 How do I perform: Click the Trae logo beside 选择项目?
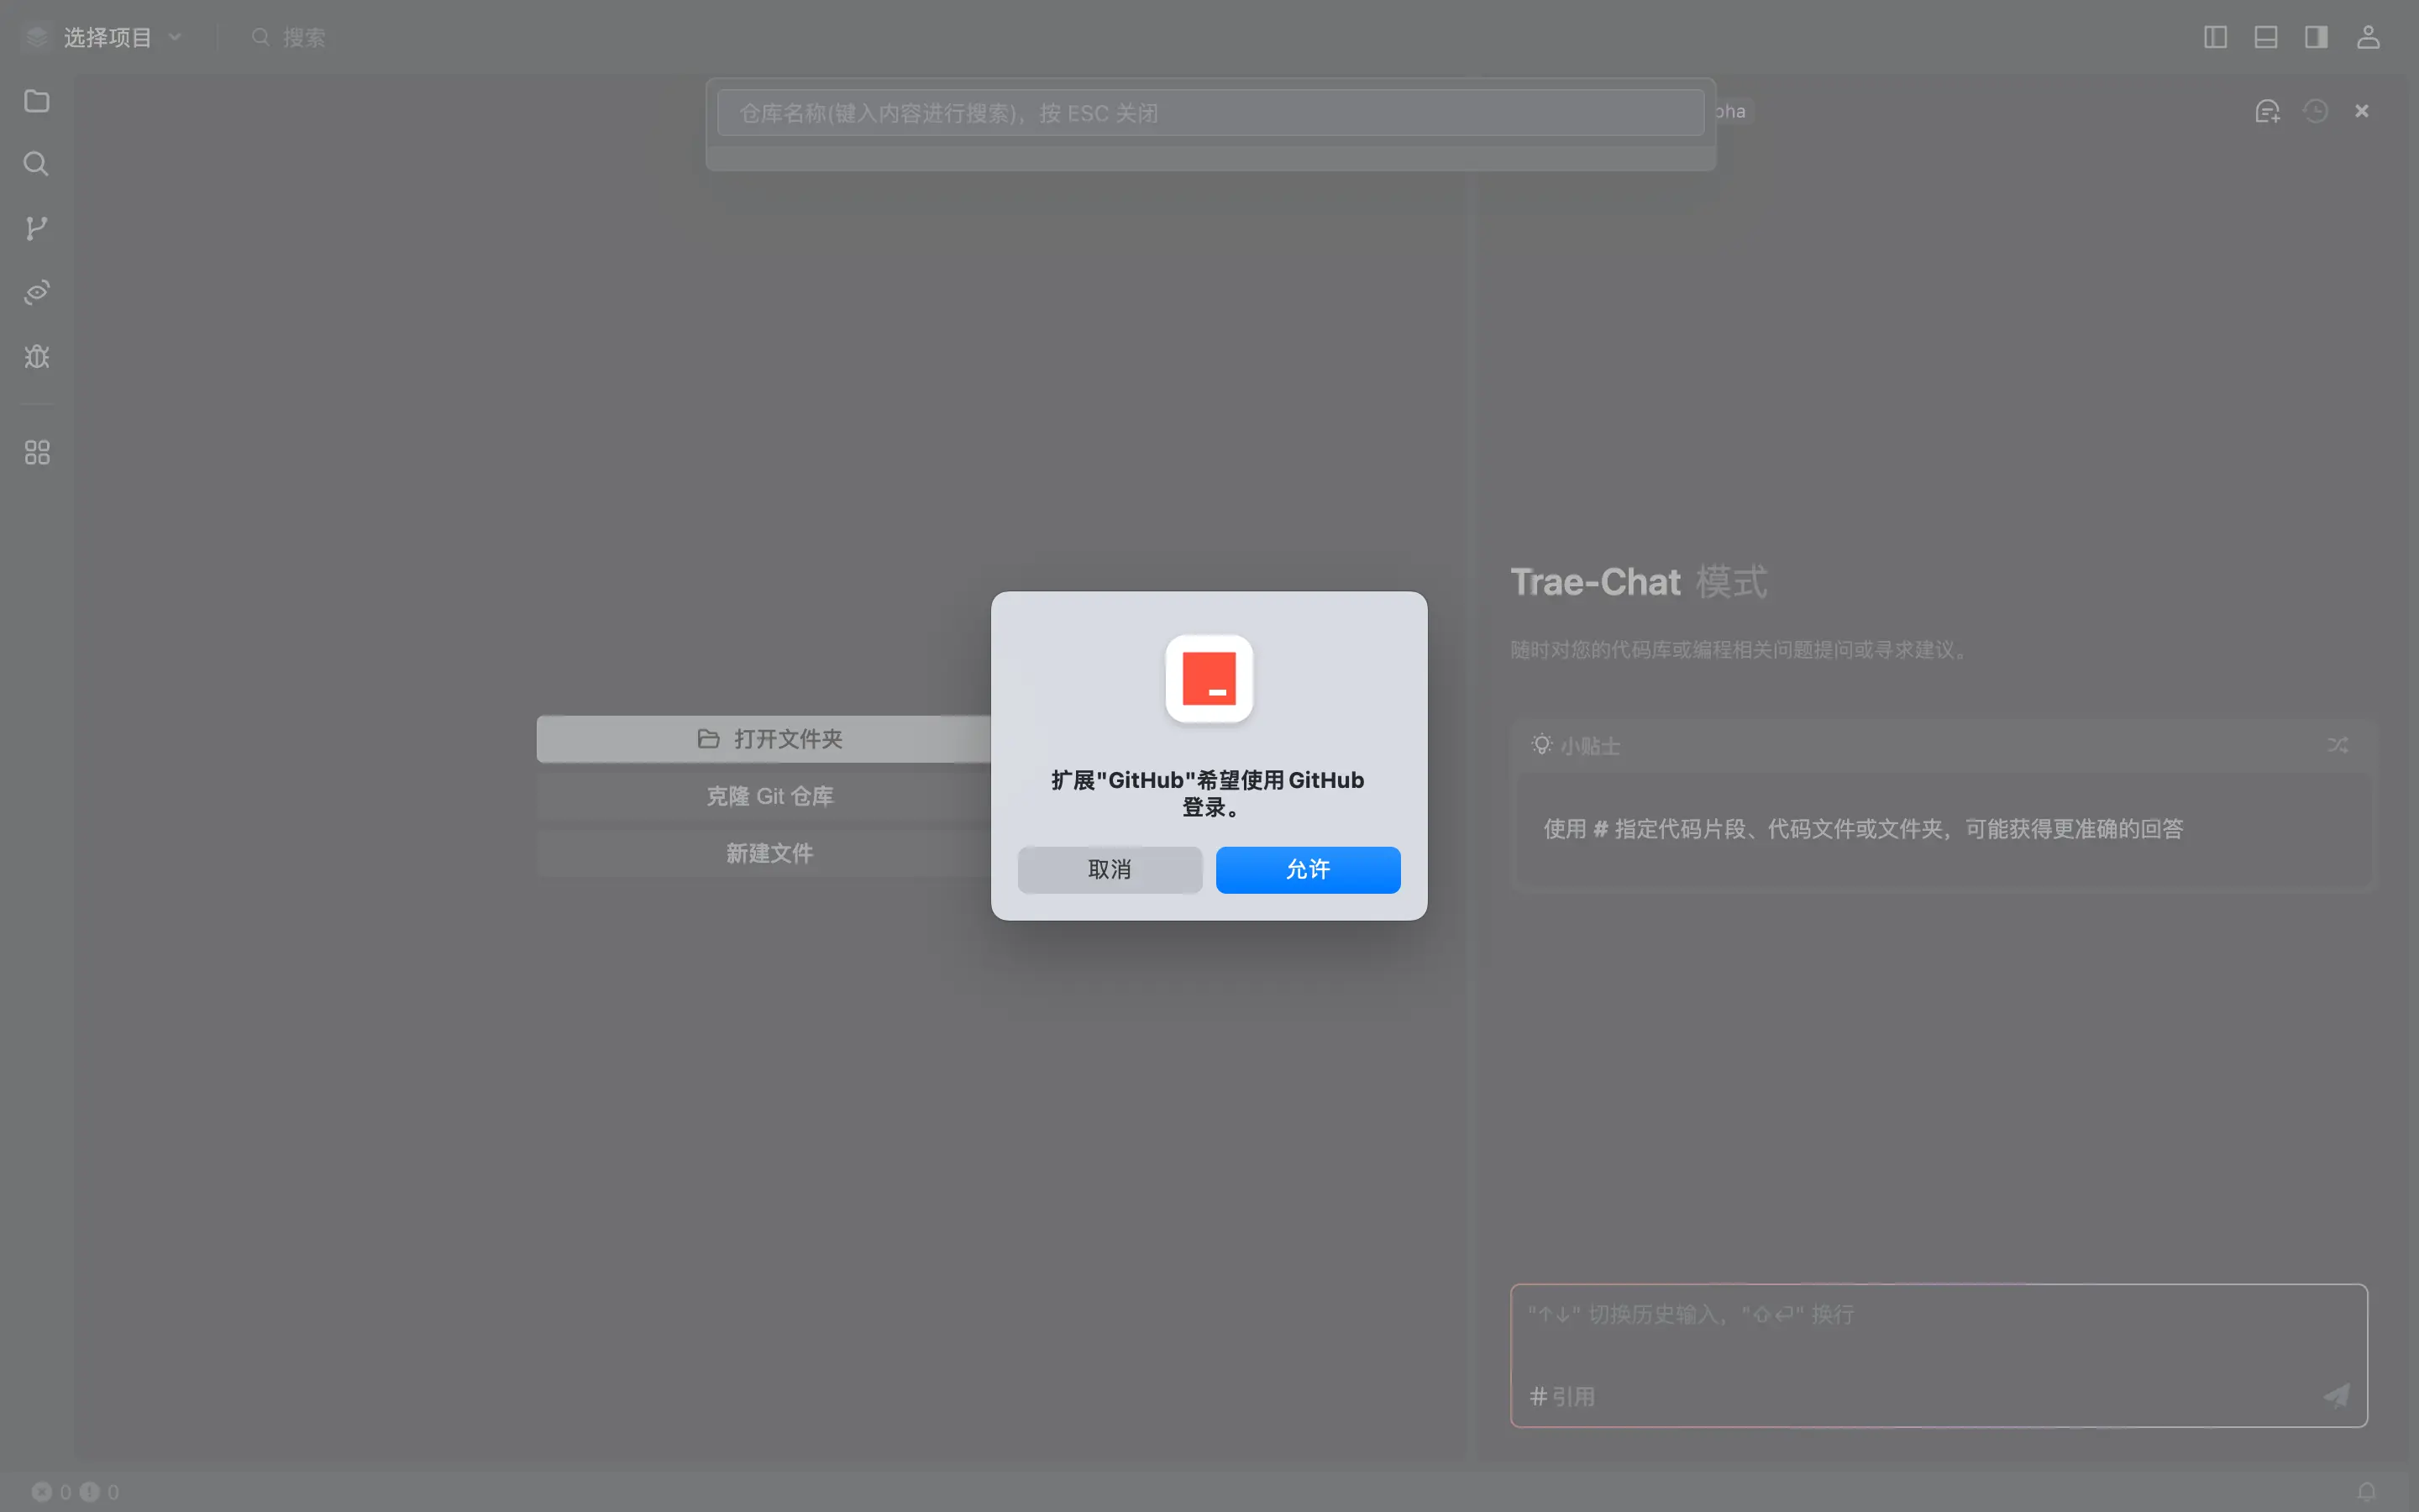(37, 37)
